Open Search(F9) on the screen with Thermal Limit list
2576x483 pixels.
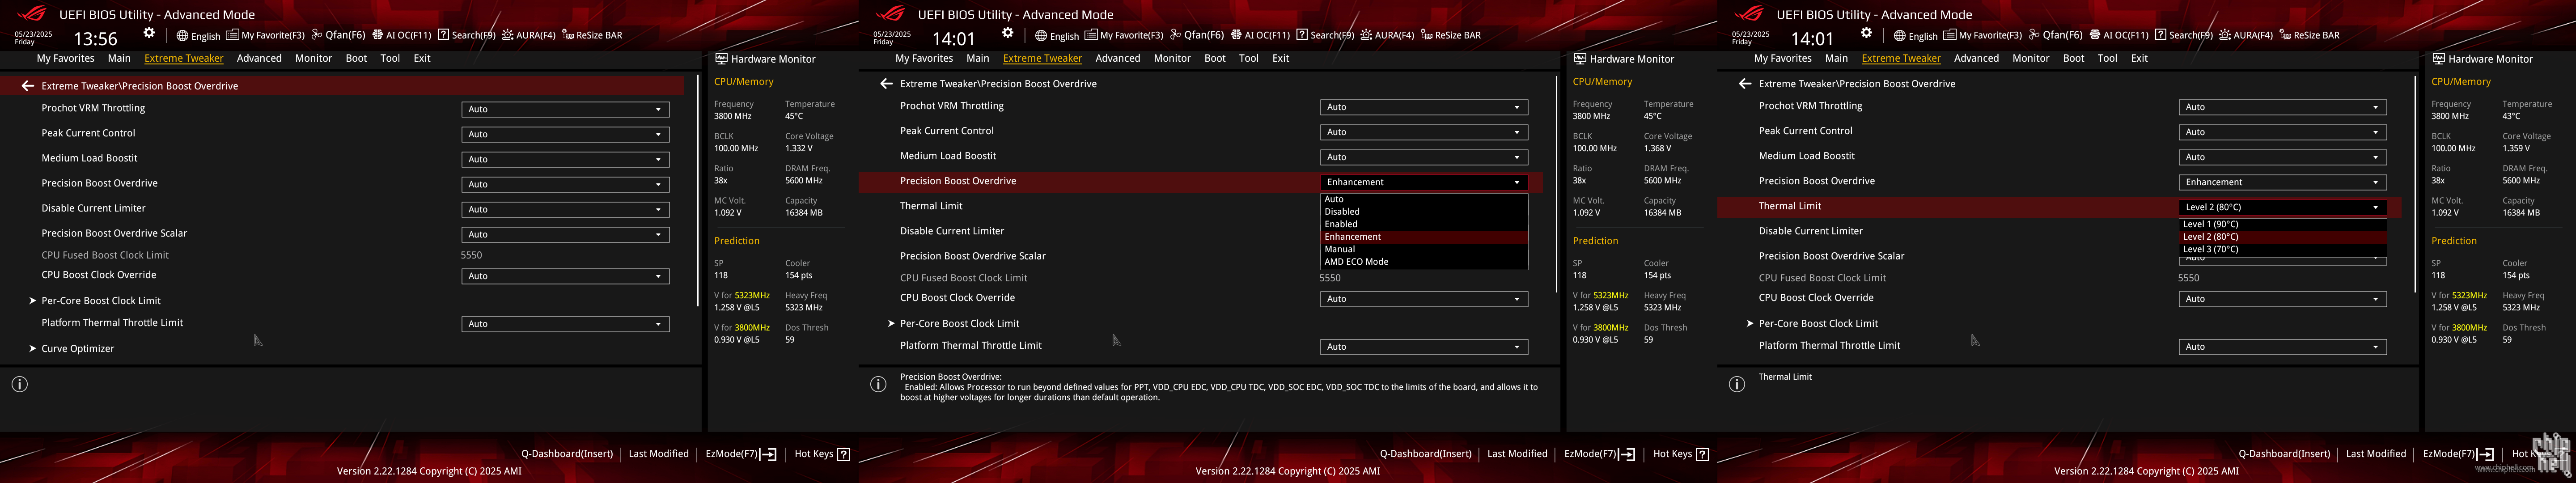[2184, 35]
